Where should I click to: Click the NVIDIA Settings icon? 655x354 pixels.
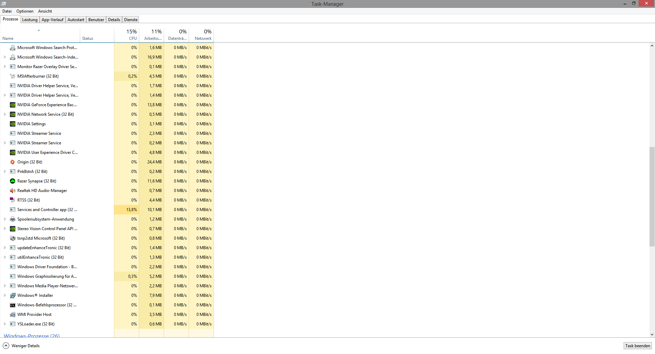(13, 124)
